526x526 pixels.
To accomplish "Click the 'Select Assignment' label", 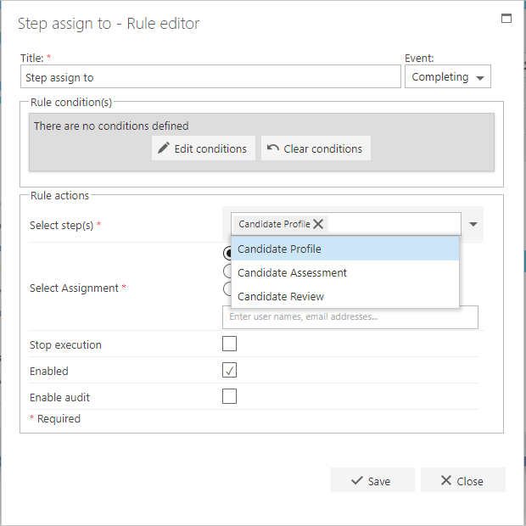I will tap(74, 288).
